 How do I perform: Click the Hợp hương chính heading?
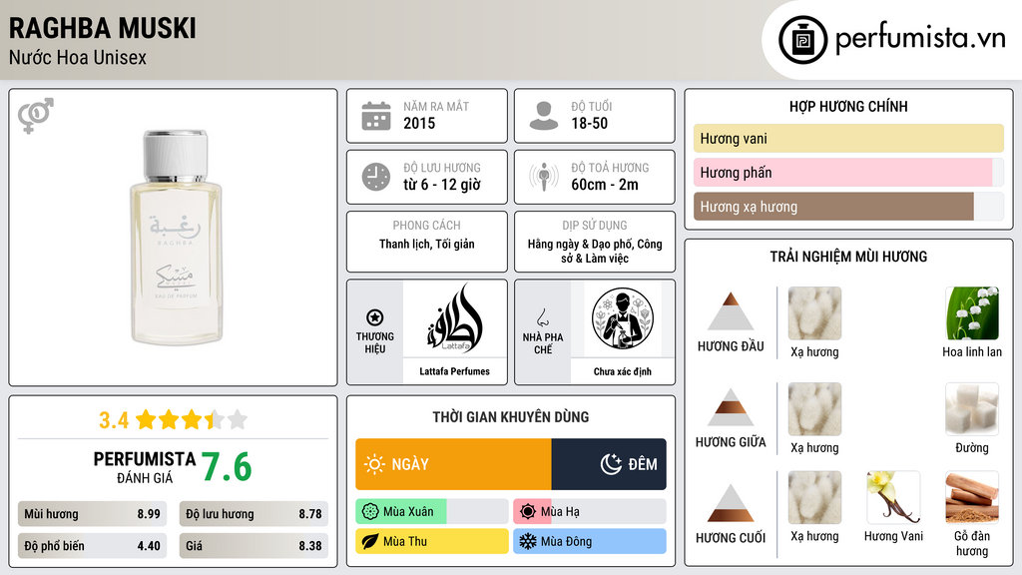click(x=848, y=106)
